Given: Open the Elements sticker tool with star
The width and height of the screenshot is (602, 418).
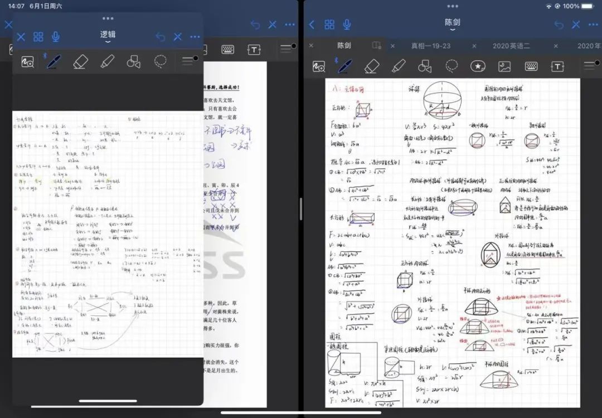Looking at the screenshot, I should point(478,66).
